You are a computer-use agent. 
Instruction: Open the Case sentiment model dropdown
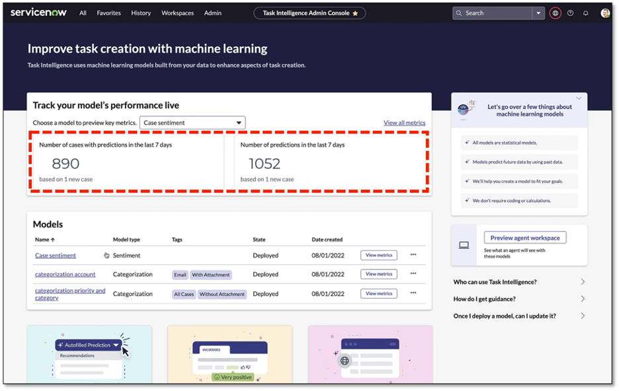pos(192,123)
